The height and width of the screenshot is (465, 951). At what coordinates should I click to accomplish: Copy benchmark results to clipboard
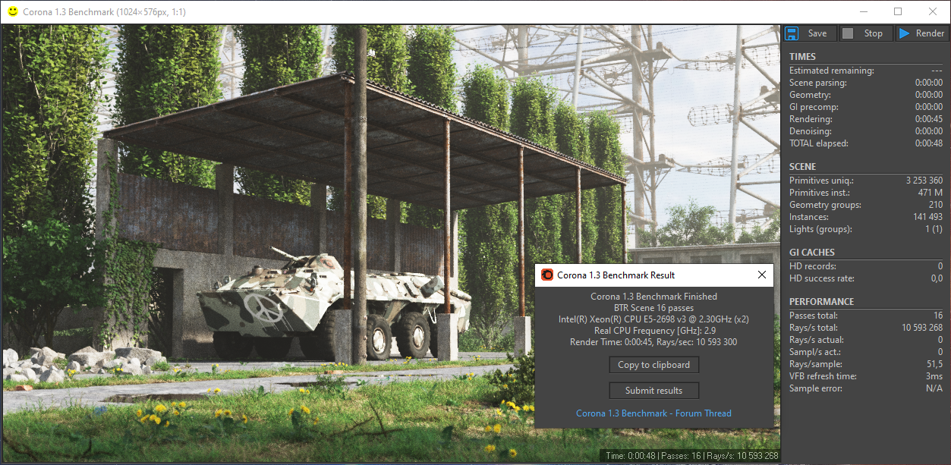(653, 365)
